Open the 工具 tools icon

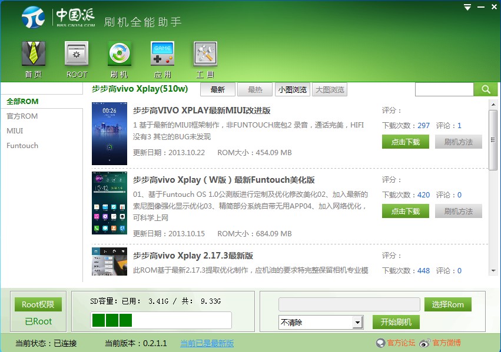tap(205, 60)
